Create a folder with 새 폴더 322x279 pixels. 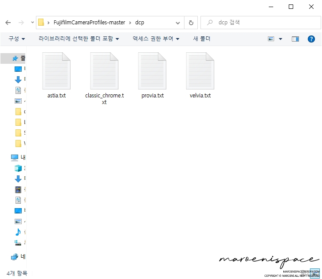pos(202,39)
